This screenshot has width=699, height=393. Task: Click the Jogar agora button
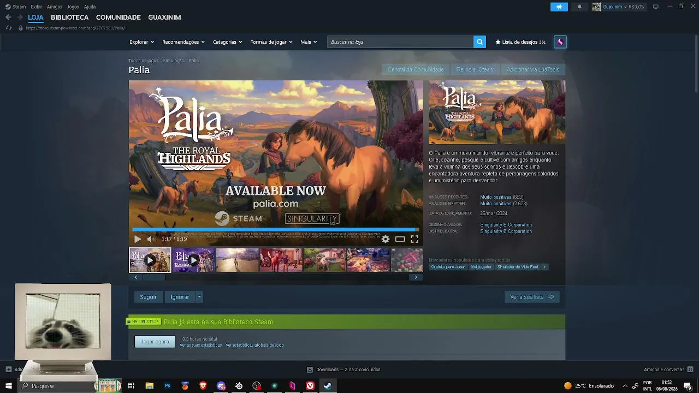tap(155, 342)
